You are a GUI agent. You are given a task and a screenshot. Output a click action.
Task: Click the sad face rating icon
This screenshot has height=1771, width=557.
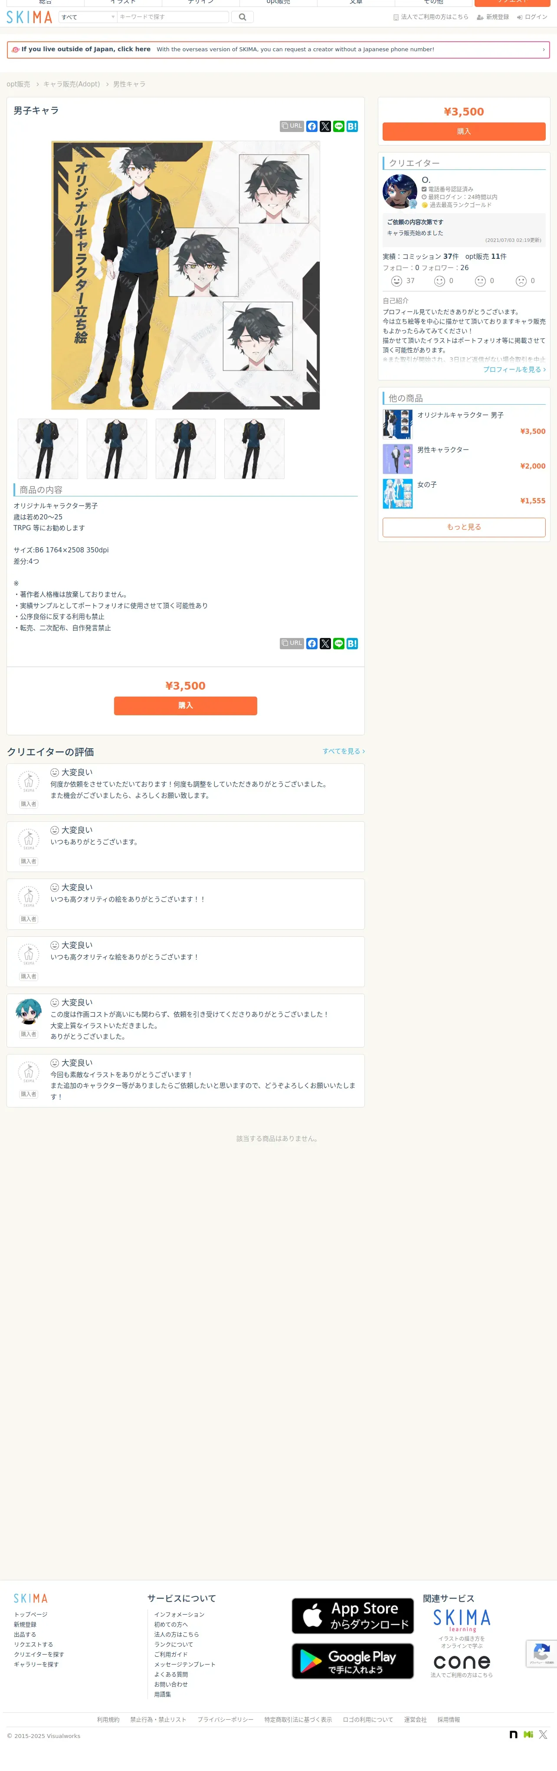click(521, 281)
